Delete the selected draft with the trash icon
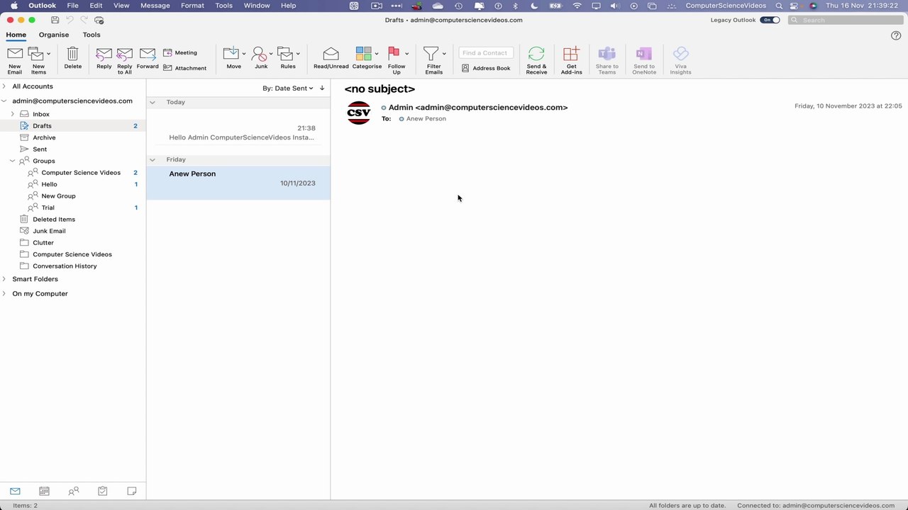Viewport: 908px width, 510px height. tap(72, 54)
